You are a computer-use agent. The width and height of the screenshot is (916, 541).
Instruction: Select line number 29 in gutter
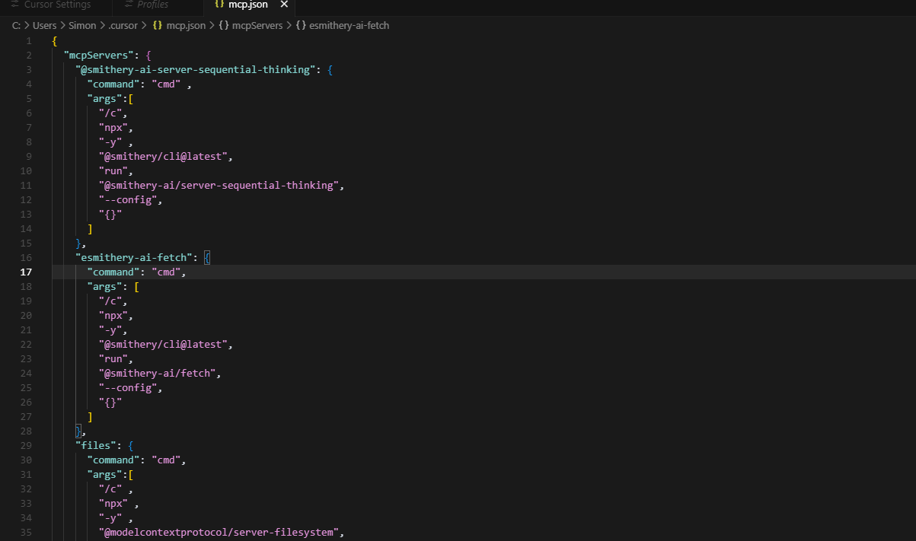(27, 445)
